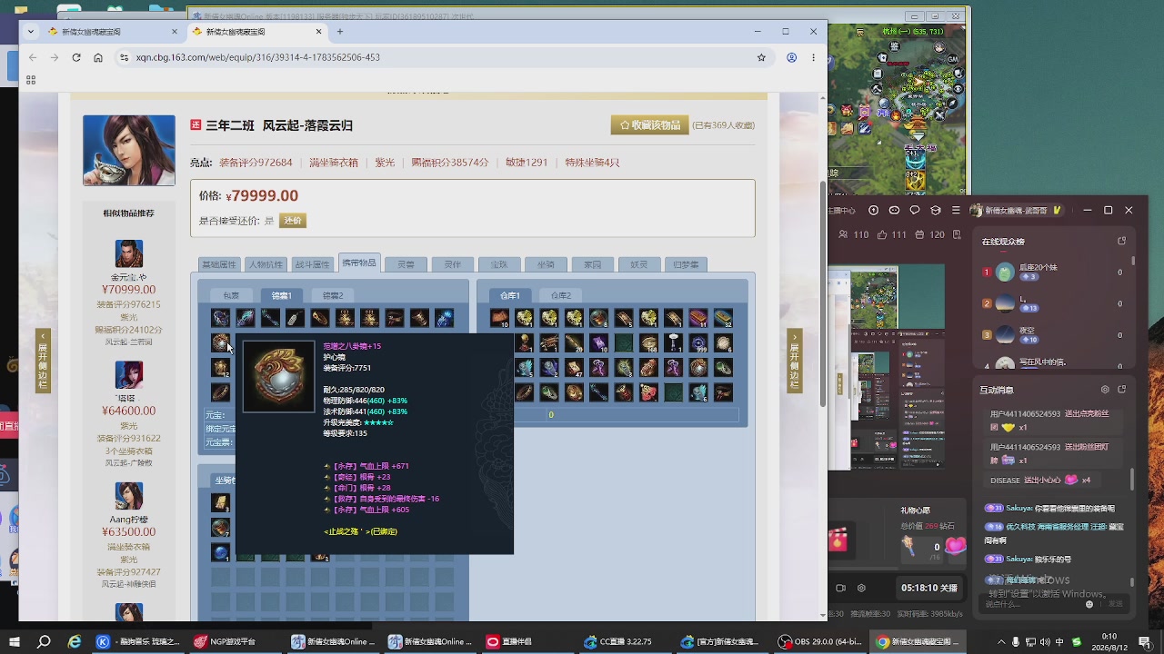Click the blue glowing item ending 锦囊1 row
This screenshot has width=1164, height=654.
point(444,318)
